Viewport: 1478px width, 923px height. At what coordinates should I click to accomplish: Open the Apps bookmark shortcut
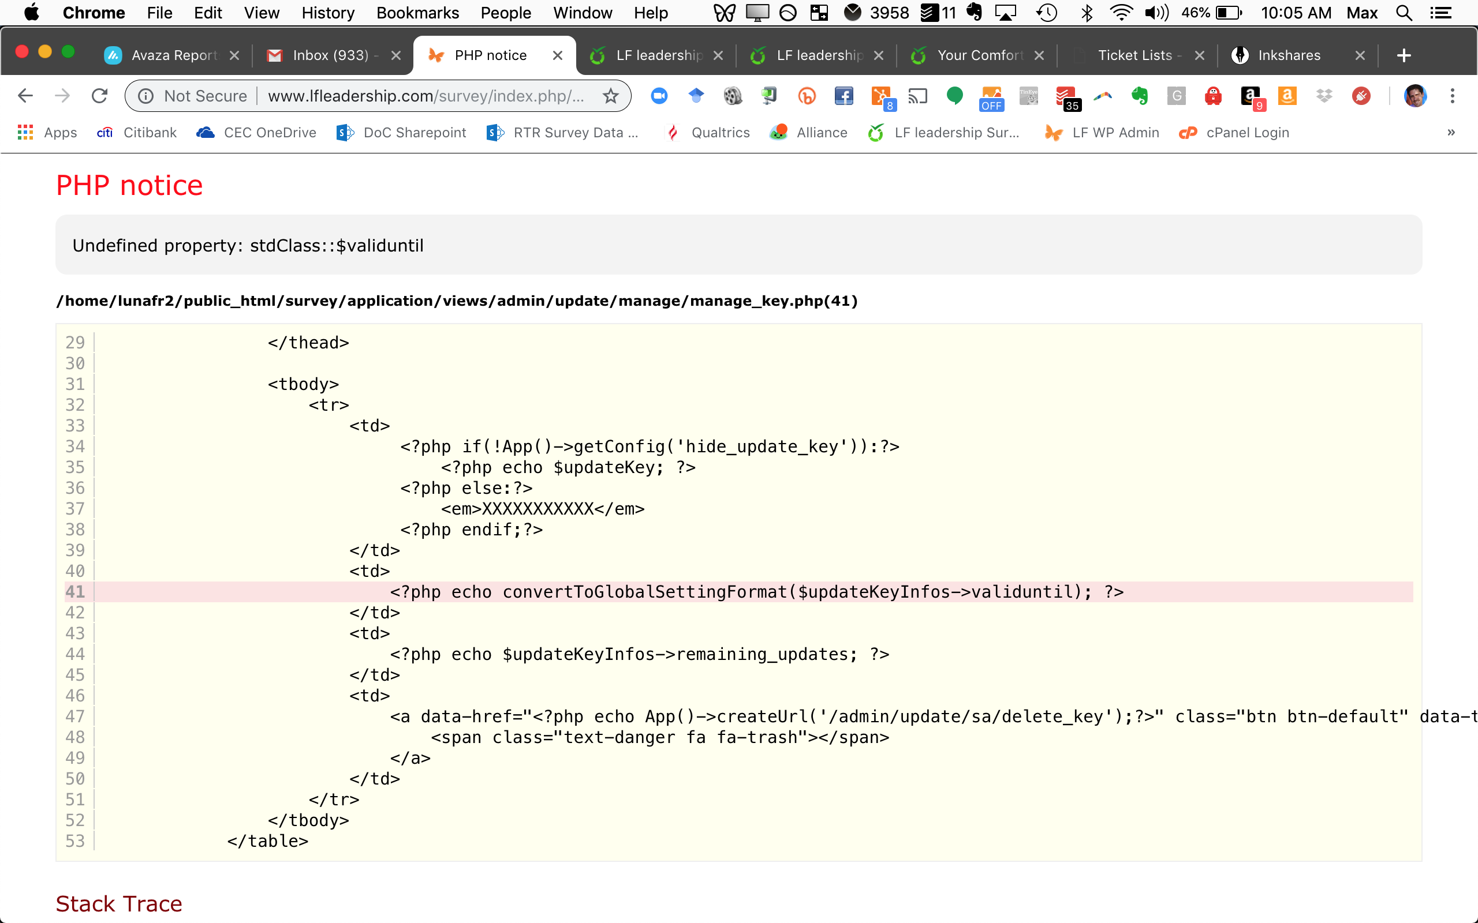pyautogui.click(x=48, y=133)
